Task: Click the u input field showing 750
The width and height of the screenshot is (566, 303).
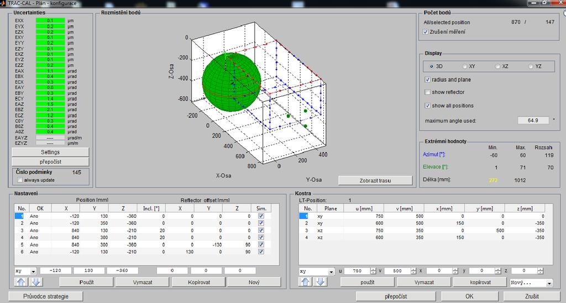Action: click(357, 271)
